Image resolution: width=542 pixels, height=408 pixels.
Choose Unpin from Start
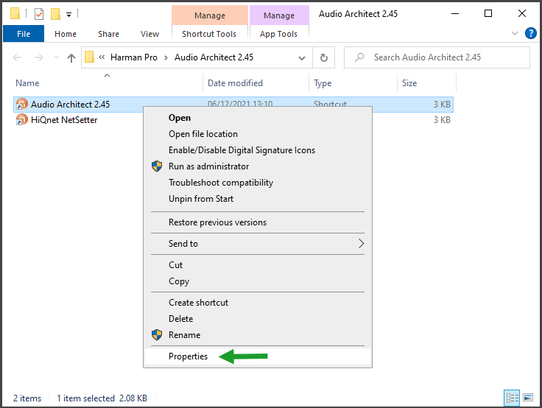(258, 199)
